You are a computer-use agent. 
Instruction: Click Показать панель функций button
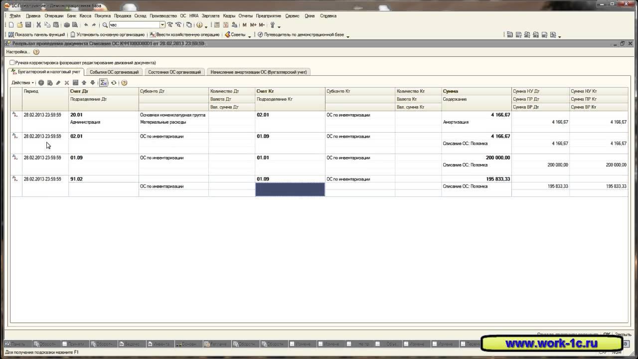[x=36, y=35]
